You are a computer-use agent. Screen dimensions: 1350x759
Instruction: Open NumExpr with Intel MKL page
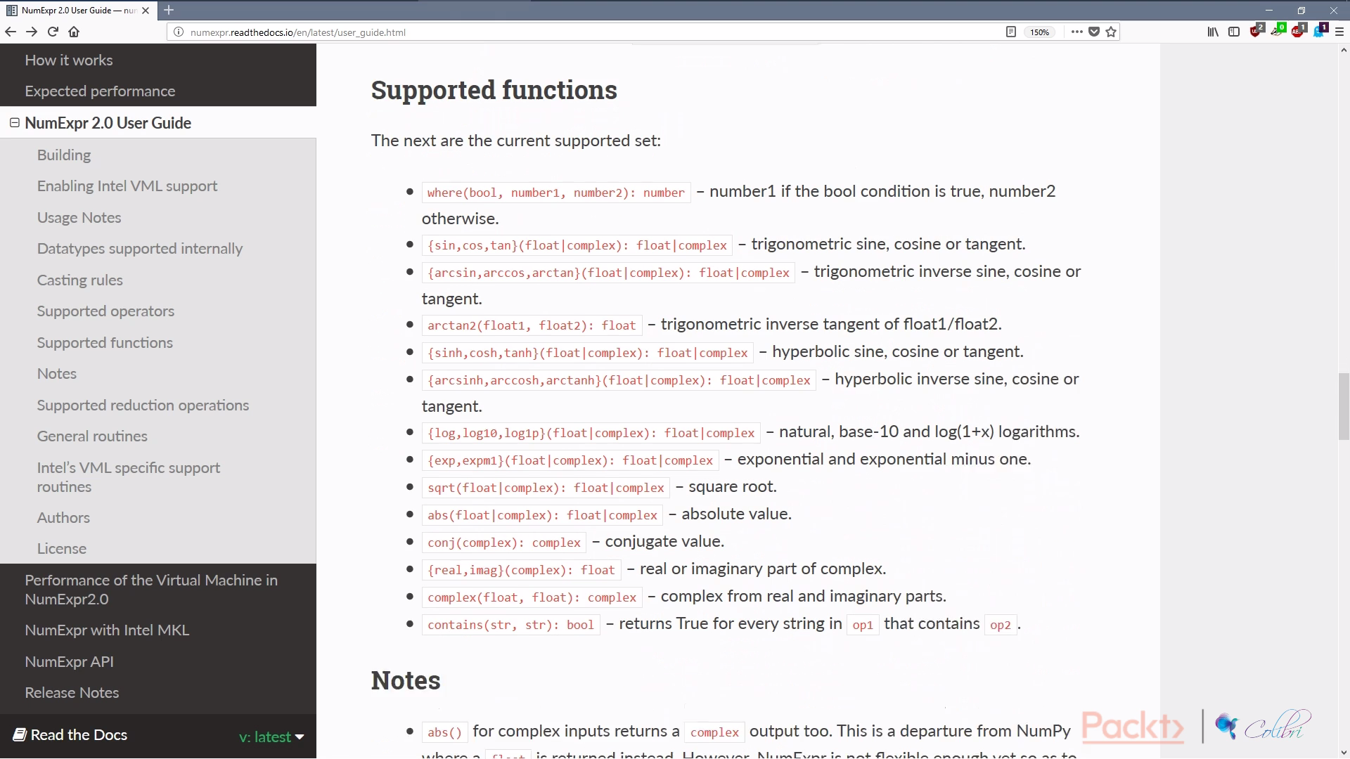pos(107,630)
